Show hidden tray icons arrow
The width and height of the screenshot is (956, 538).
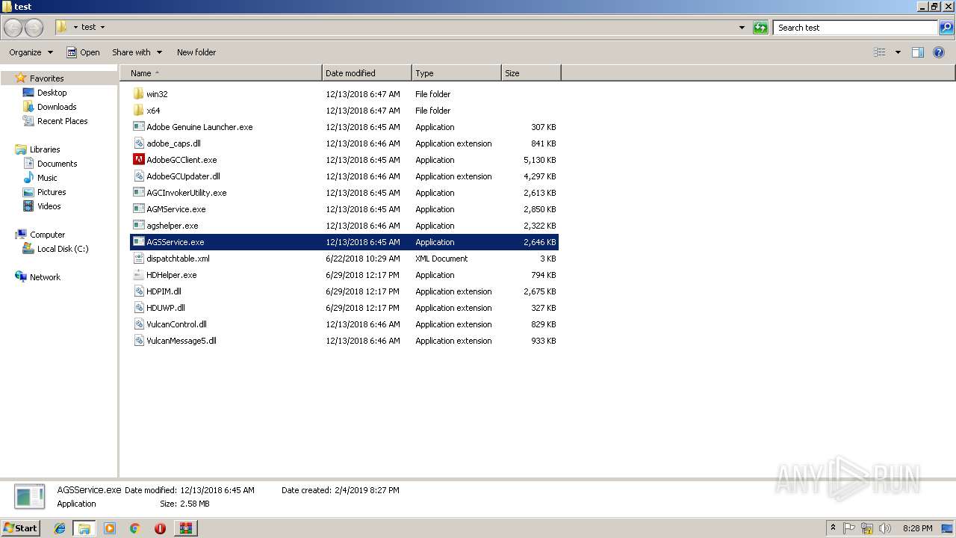tap(833, 528)
